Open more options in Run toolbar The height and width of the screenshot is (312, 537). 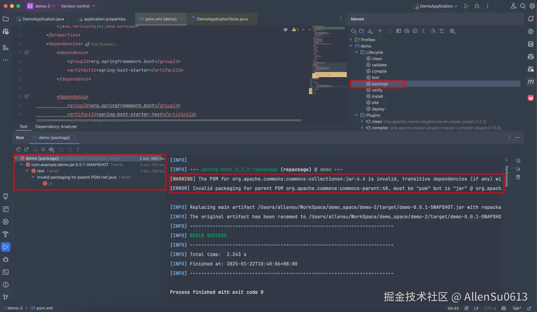click(x=78, y=149)
